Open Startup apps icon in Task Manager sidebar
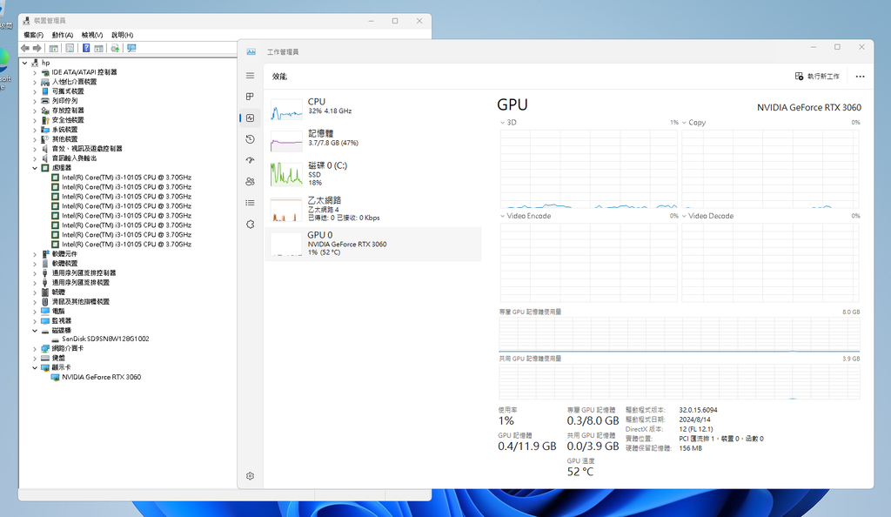This screenshot has width=891, height=517. click(x=250, y=160)
